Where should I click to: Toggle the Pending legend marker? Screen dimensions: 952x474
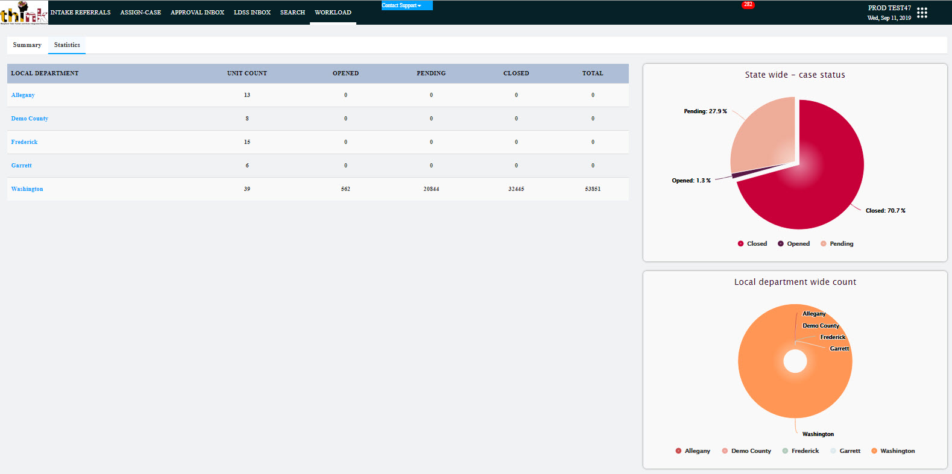click(824, 244)
